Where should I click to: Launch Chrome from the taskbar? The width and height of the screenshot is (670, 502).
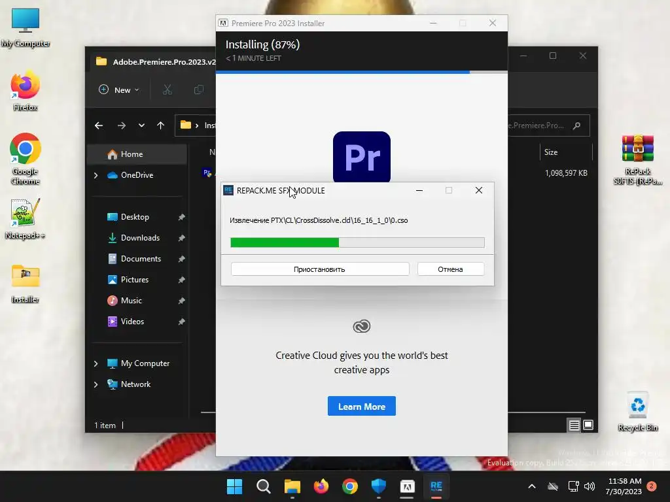(350, 486)
